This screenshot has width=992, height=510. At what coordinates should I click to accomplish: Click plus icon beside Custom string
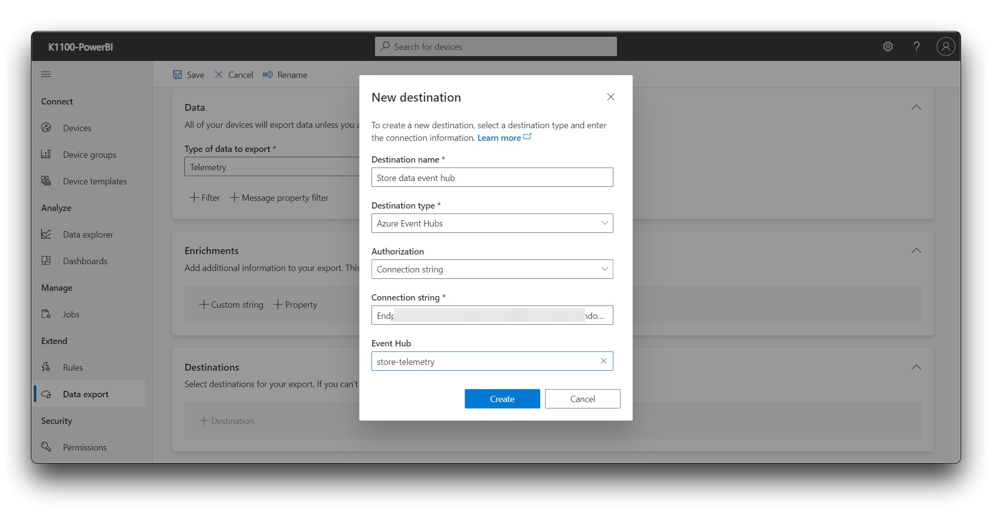(x=204, y=304)
